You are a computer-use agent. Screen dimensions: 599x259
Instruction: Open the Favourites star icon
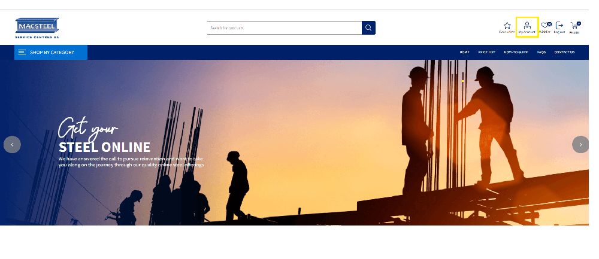[x=507, y=26]
